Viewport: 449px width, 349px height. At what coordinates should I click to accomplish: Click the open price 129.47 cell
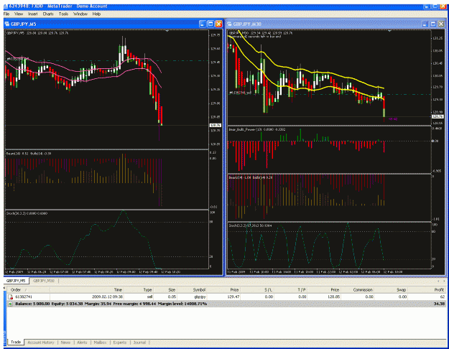(233, 297)
